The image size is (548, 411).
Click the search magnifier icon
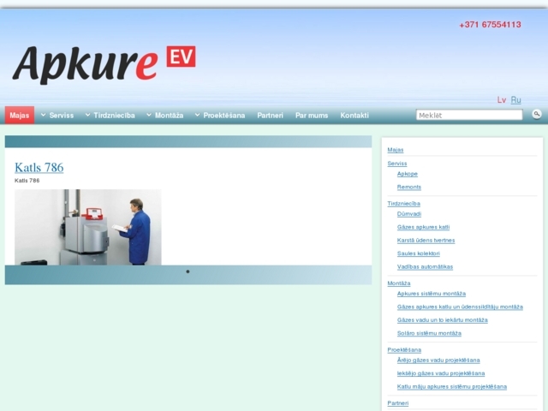click(x=537, y=114)
